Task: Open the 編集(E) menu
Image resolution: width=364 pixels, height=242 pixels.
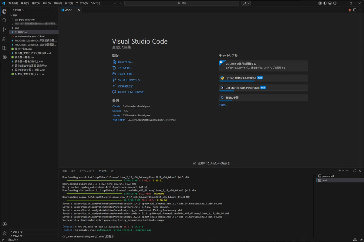Action: click(25, 3)
